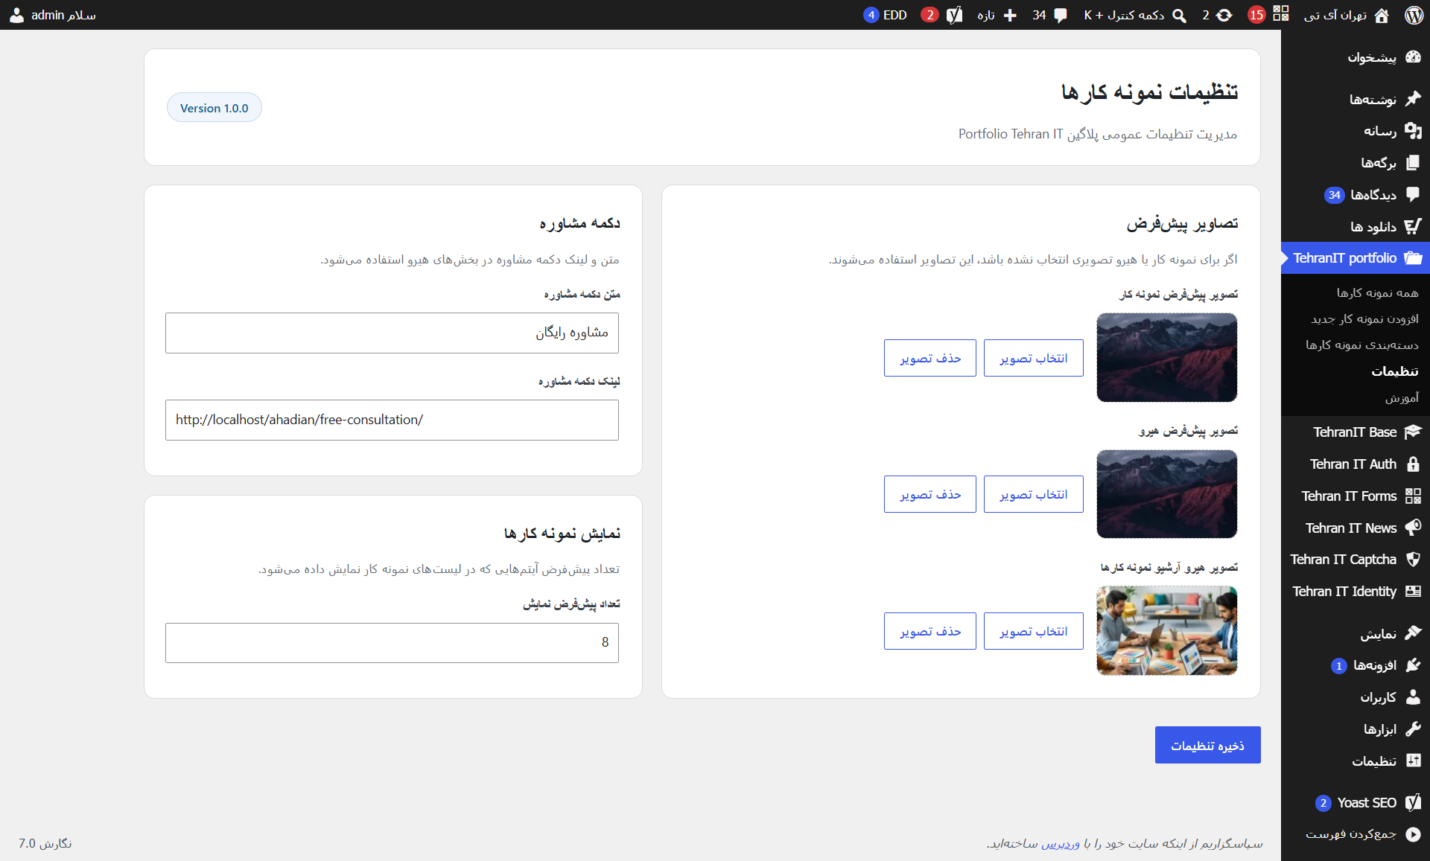
Task: Open the Tehran IT Auth menu
Action: click(1356, 464)
